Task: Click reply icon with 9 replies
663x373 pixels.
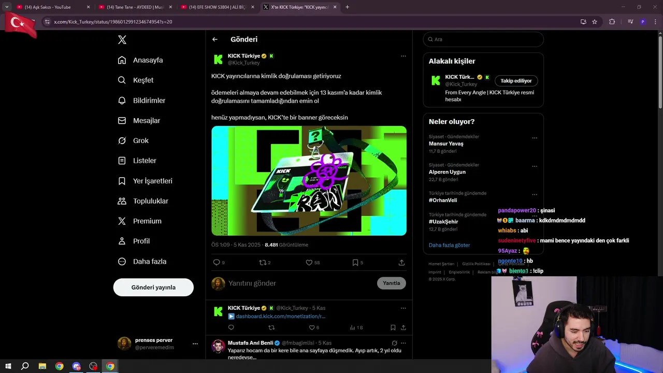Action: point(217,263)
